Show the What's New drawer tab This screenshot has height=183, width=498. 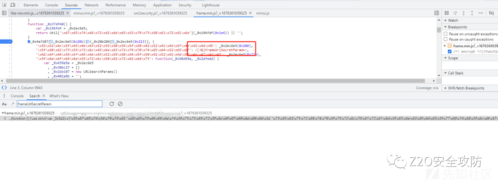[59, 96]
